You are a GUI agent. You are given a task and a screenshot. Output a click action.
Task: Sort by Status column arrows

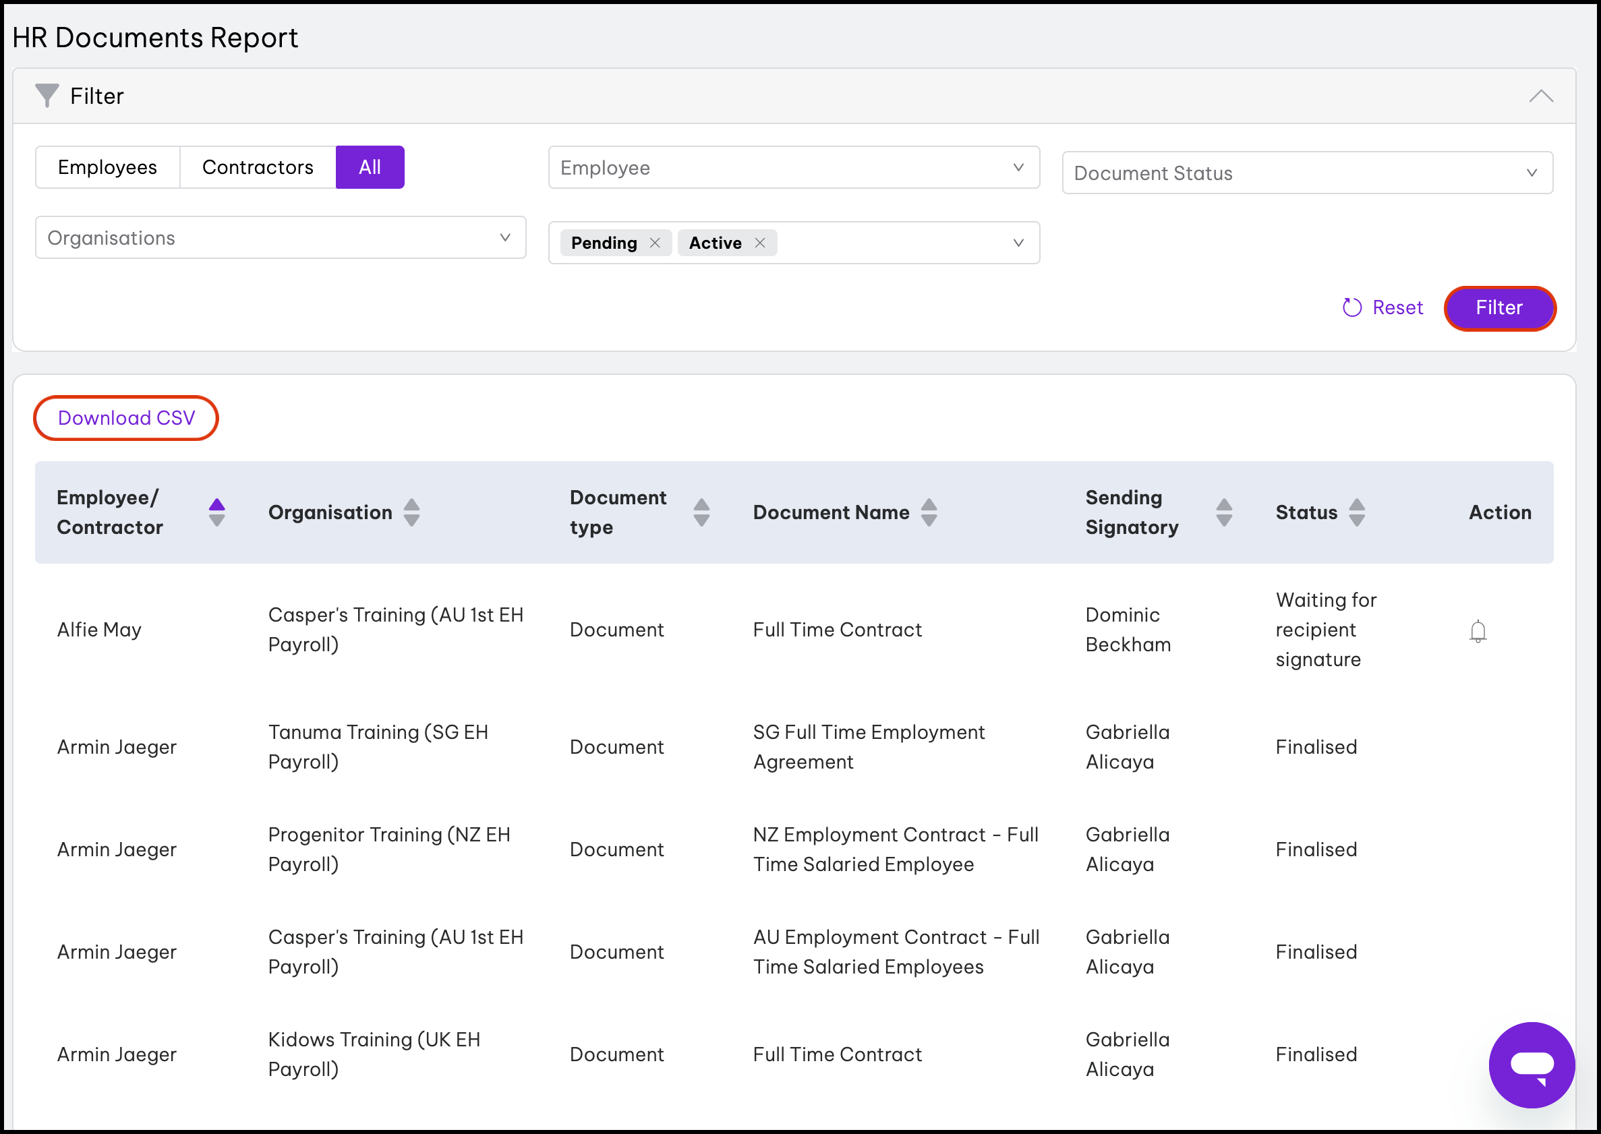pyautogui.click(x=1356, y=512)
